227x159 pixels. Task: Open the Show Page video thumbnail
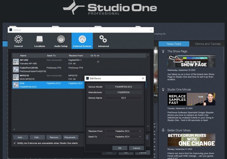(191, 61)
